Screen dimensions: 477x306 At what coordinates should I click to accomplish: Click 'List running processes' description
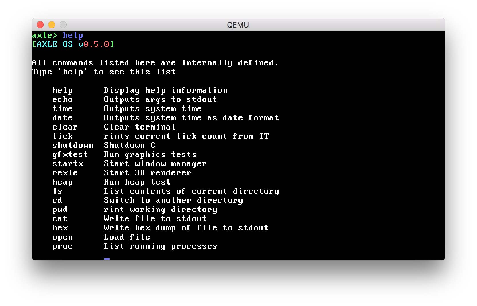coord(161,246)
